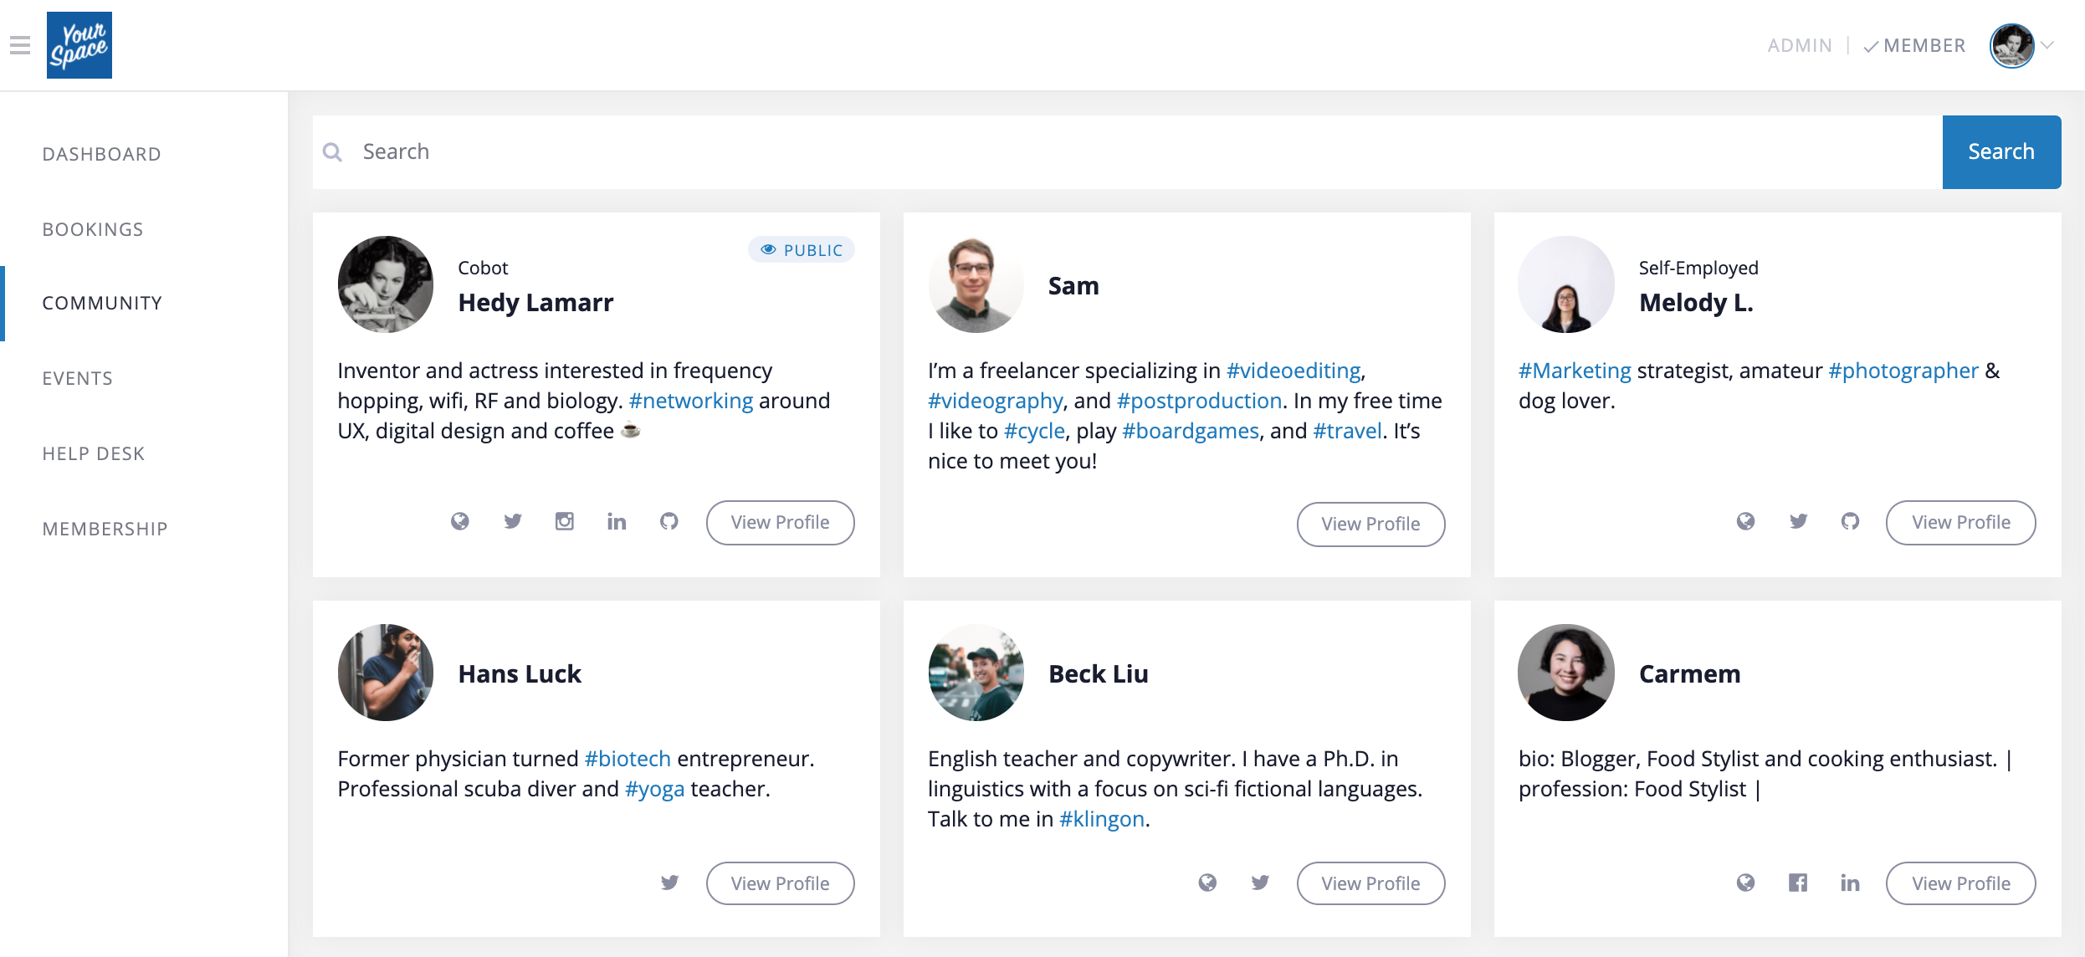2085x957 pixels.
Task: Open Melody L.'s Twitter profile
Action: point(1798,520)
